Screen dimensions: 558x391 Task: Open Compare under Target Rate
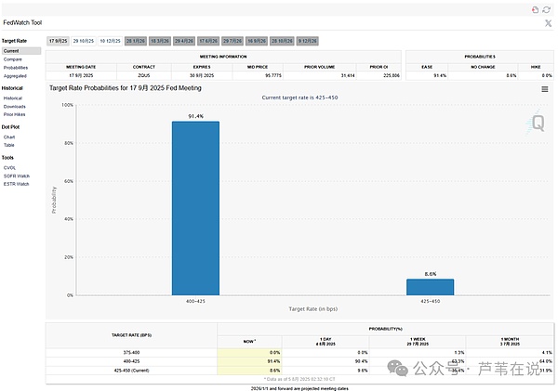[x=12, y=59]
